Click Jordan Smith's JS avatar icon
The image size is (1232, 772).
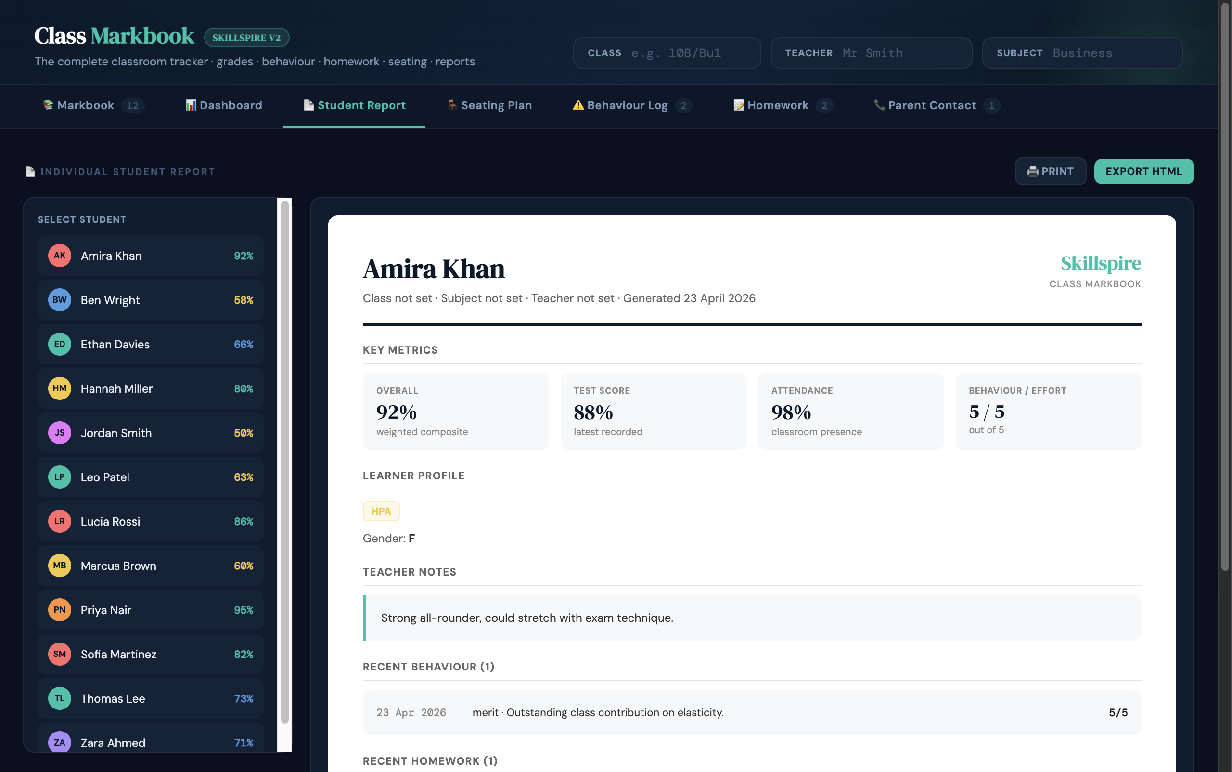click(x=60, y=433)
